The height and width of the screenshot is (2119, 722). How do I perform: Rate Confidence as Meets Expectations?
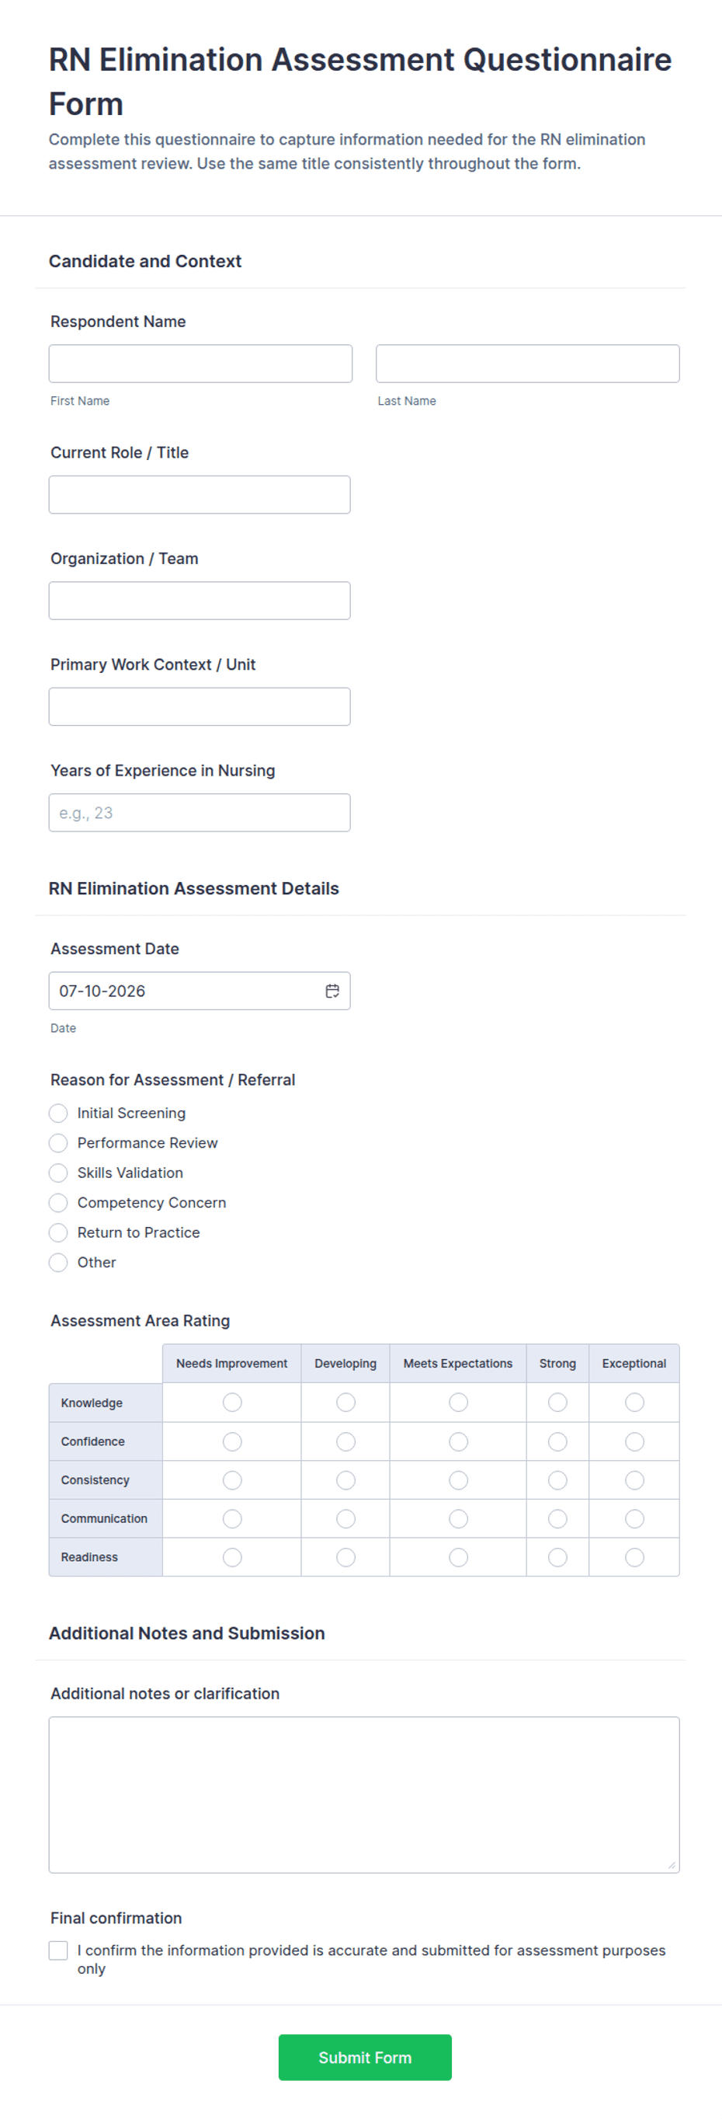(x=458, y=1441)
